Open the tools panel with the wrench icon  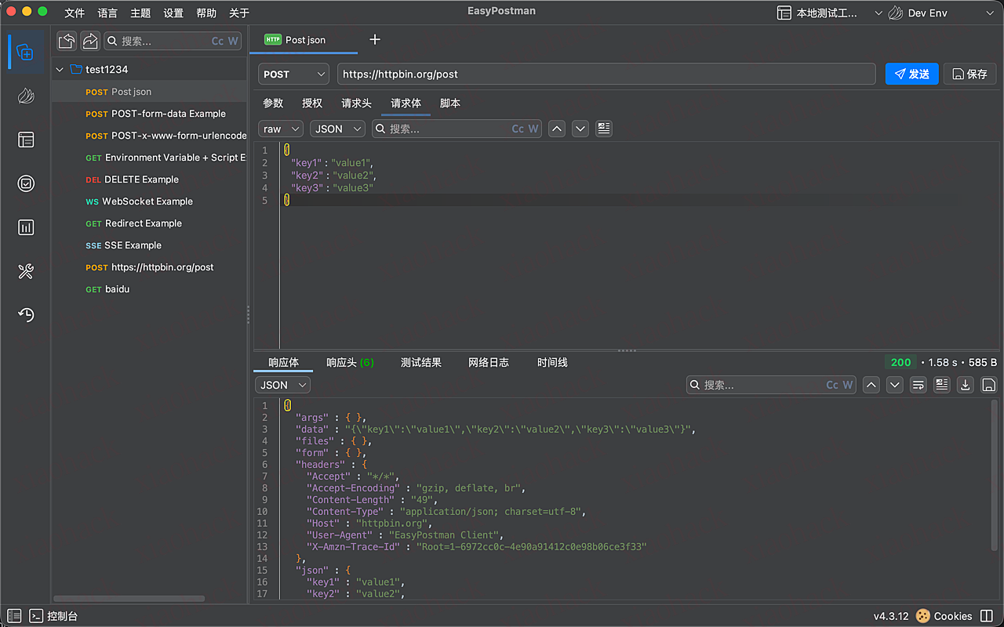coord(24,271)
